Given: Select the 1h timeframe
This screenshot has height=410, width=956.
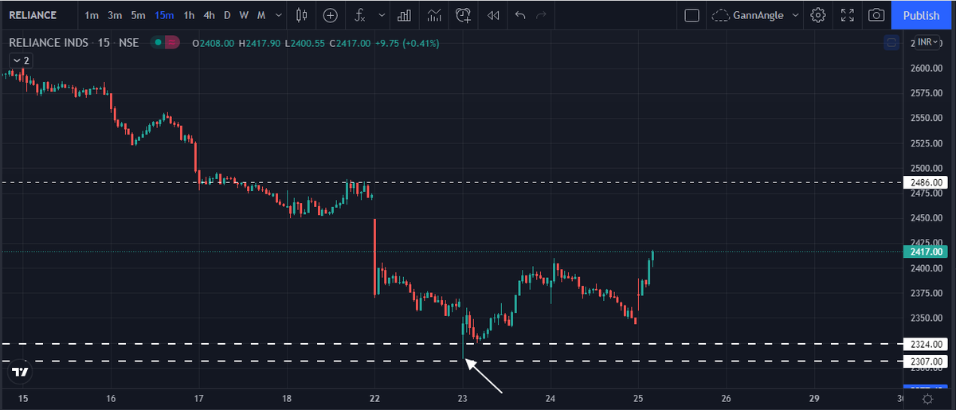Looking at the screenshot, I should point(189,15).
